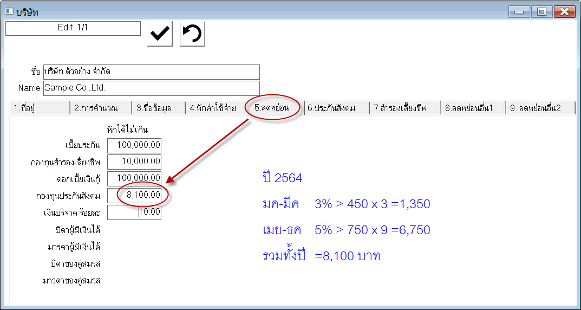Click the มารดาของคู่สมรส label
This screenshot has width=581, height=310.
coord(72,281)
